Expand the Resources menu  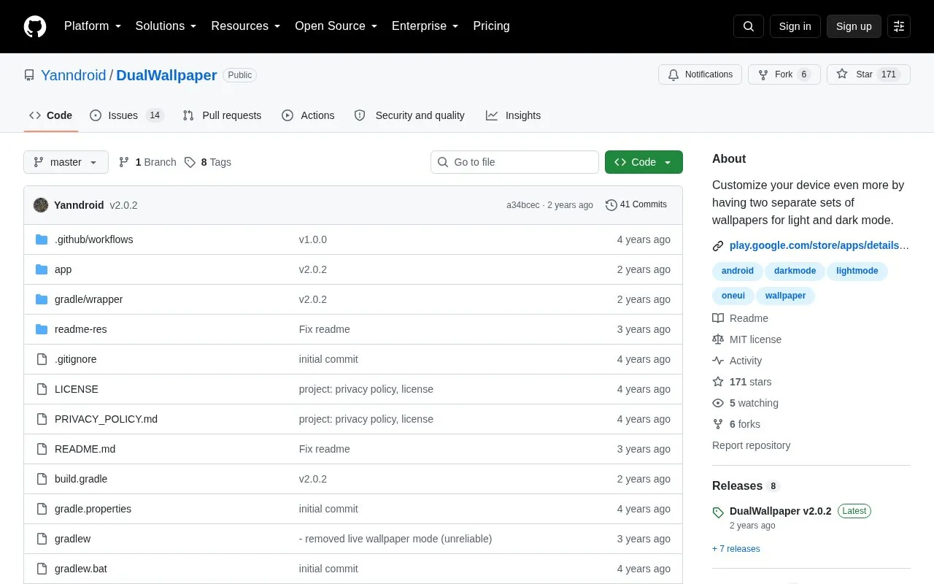(246, 26)
